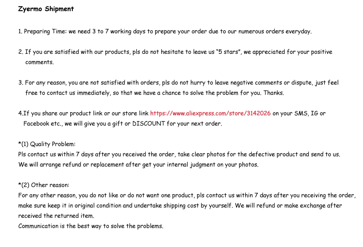
Task: Click the Preparing Time sentence in item 1
Action: (x=165, y=31)
